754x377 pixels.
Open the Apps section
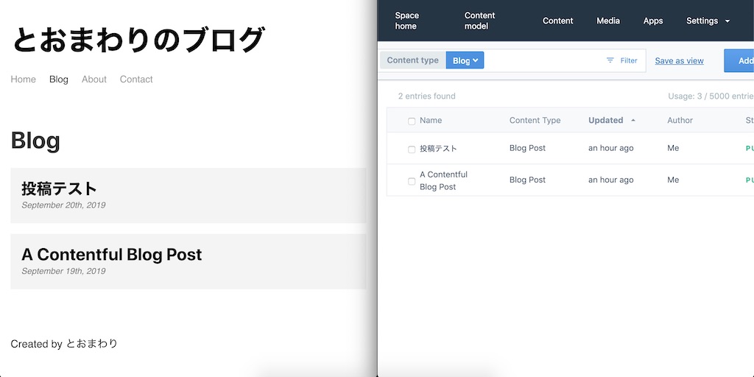coord(653,21)
